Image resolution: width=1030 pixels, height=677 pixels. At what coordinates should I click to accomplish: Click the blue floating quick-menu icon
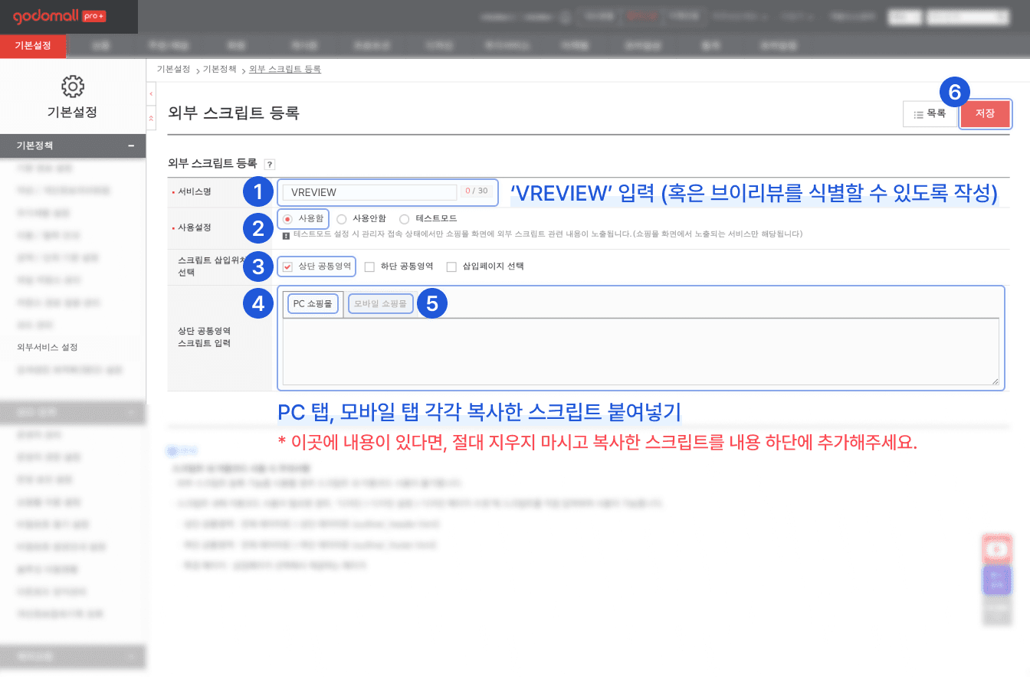tap(997, 580)
